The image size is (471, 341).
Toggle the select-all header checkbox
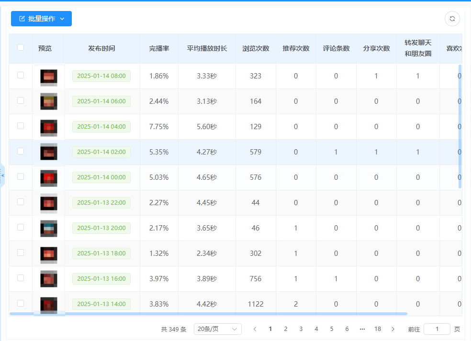point(21,47)
